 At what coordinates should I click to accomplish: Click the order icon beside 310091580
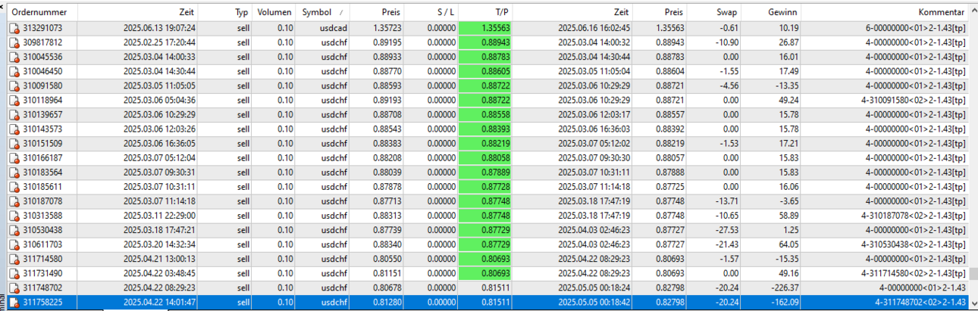14,86
